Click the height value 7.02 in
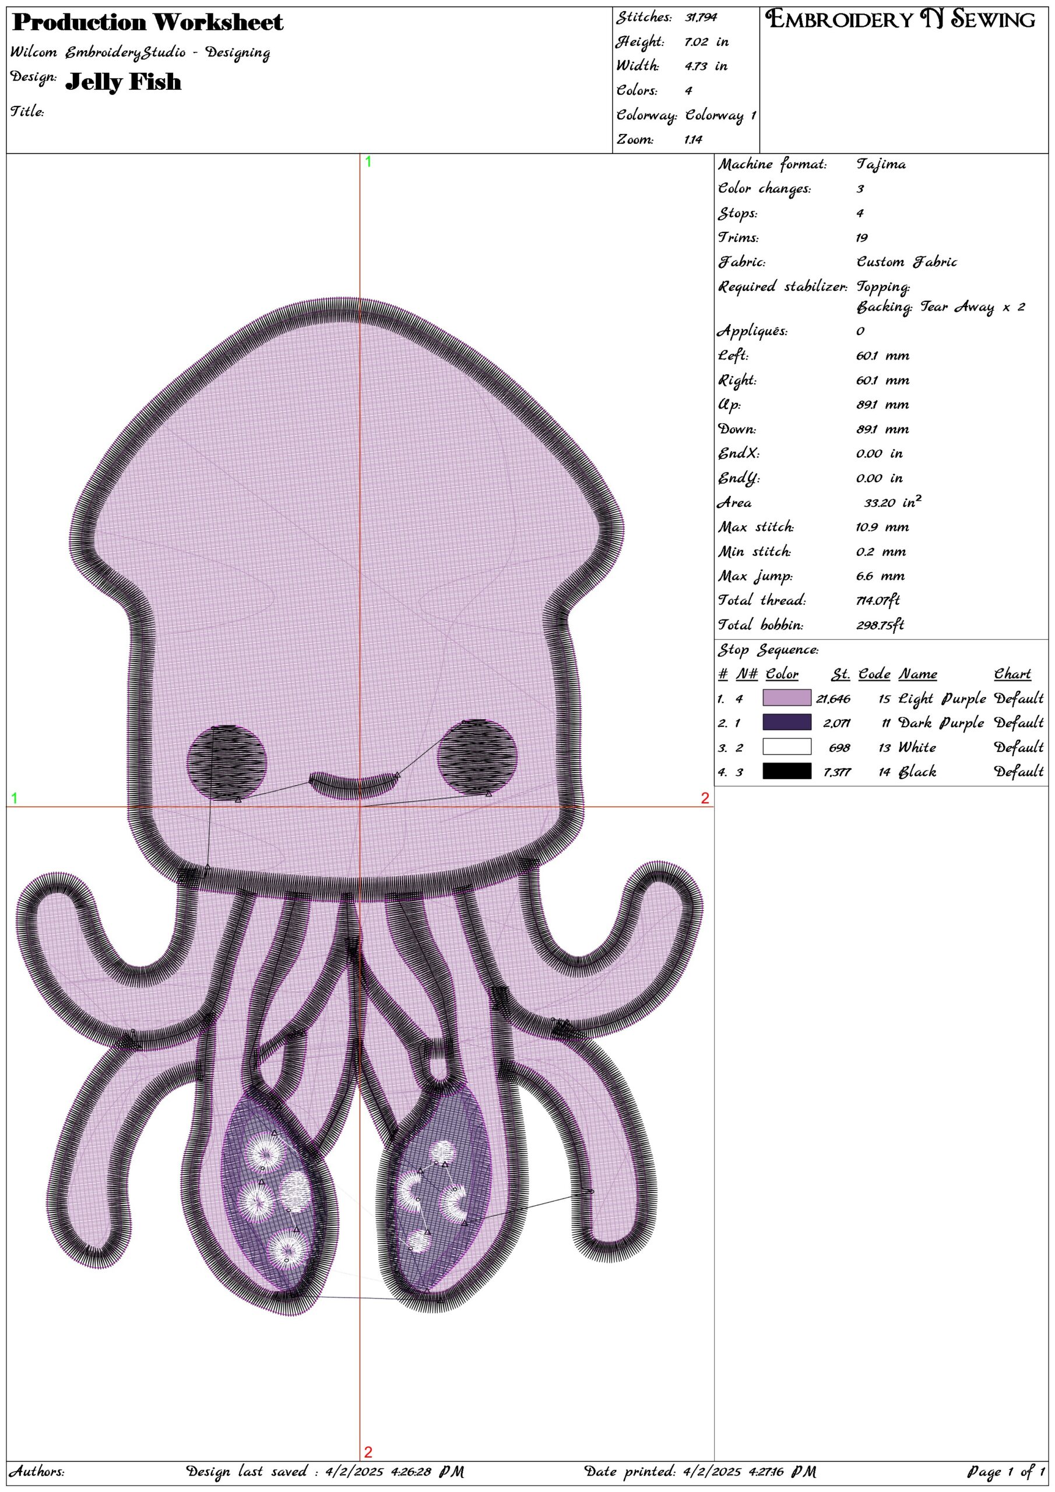Screen dimensions: 1055x1492 coord(706,42)
